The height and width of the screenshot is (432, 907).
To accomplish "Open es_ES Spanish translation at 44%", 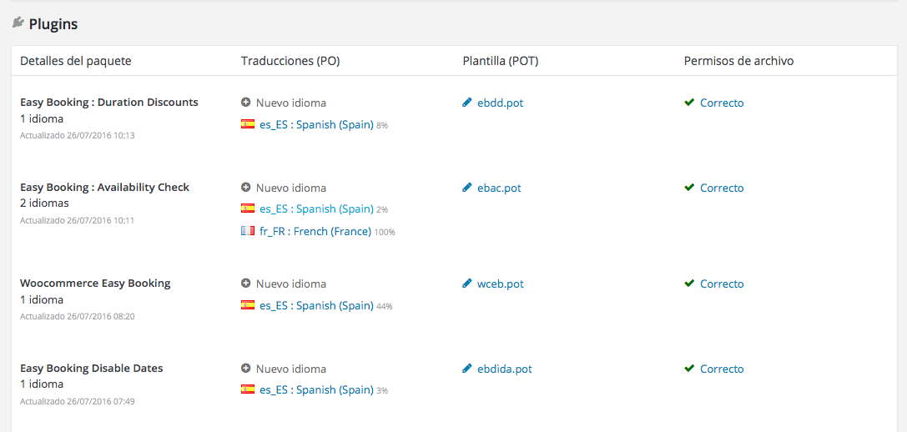I will click(x=316, y=305).
